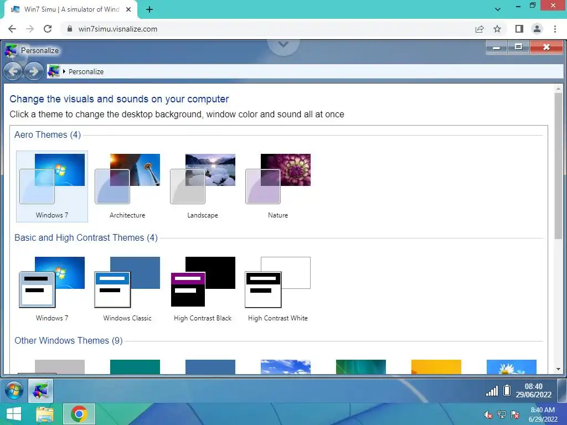Select the Windows 7 Basic theme
The width and height of the screenshot is (567, 425).
pos(52,289)
